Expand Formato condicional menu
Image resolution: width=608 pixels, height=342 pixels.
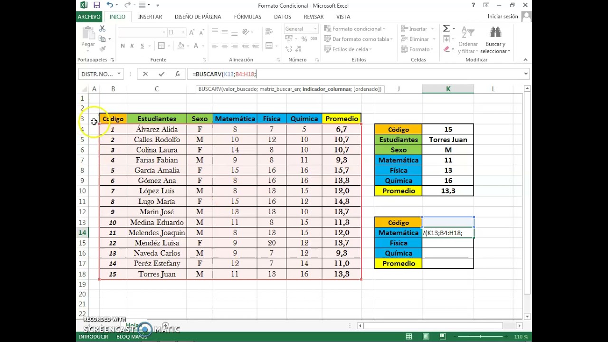pos(355,29)
